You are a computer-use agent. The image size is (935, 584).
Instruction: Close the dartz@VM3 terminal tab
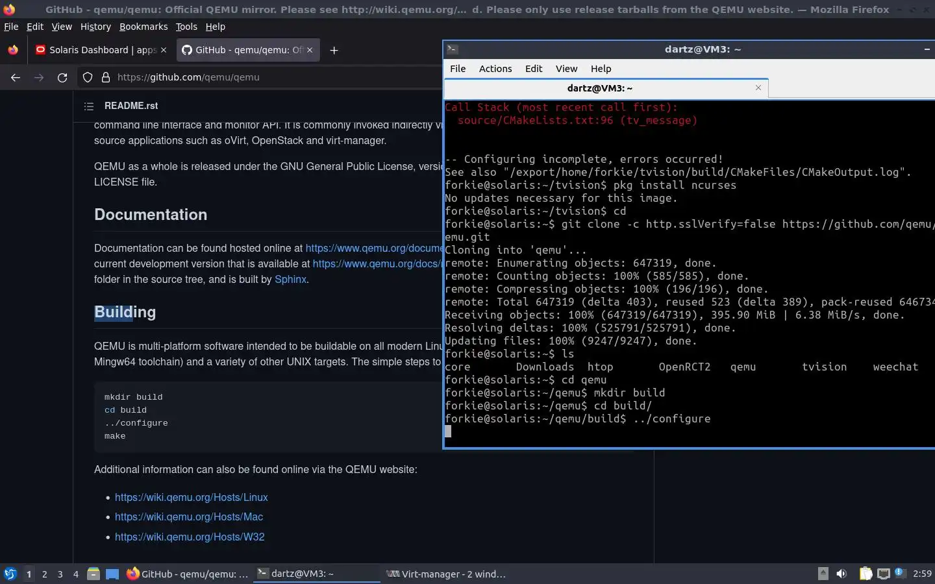coord(758,88)
